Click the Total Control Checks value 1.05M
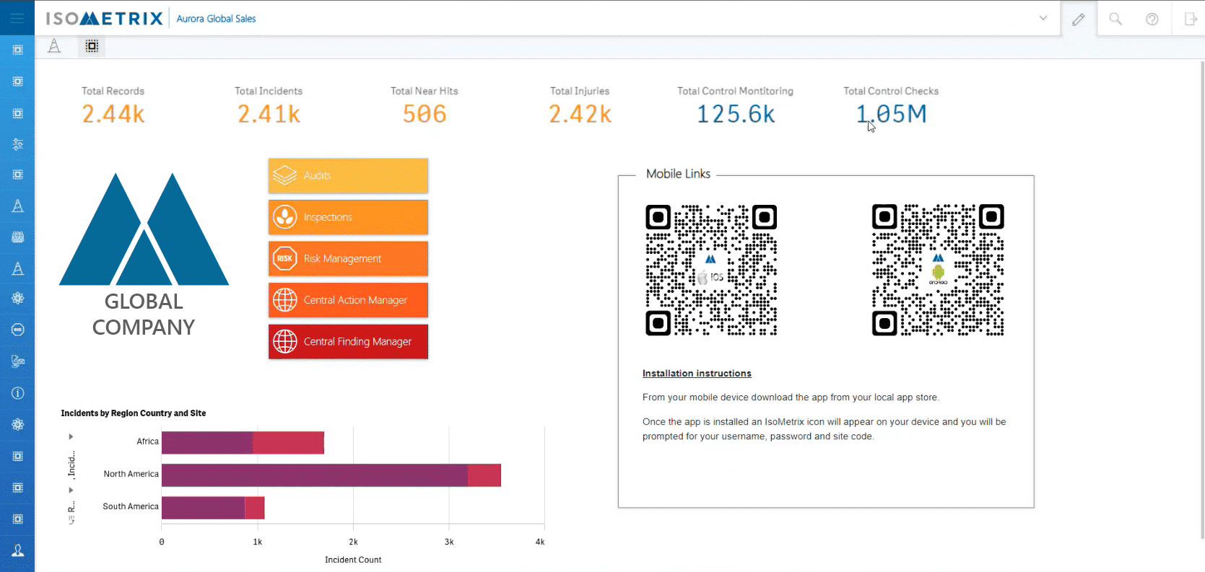The height and width of the screenshot is (572, 1205). click(891, 114)
